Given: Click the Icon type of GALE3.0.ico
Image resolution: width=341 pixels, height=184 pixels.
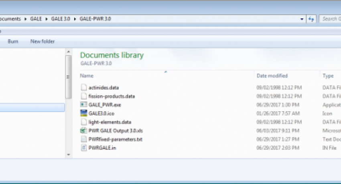Looking at the screenshot, I should 327,114.
